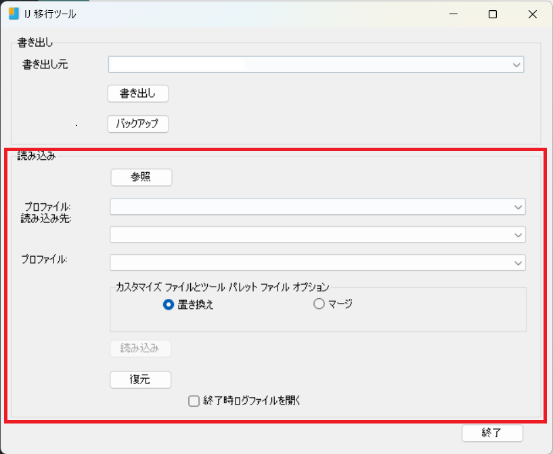Click the 書き出し export button
553x454 pixels.
(x=138, y=94)
